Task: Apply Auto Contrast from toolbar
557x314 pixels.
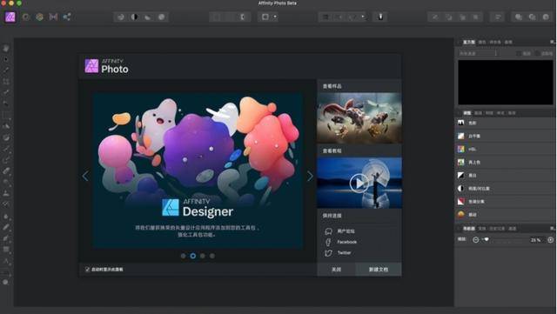Action: click(x=134, y=17)
